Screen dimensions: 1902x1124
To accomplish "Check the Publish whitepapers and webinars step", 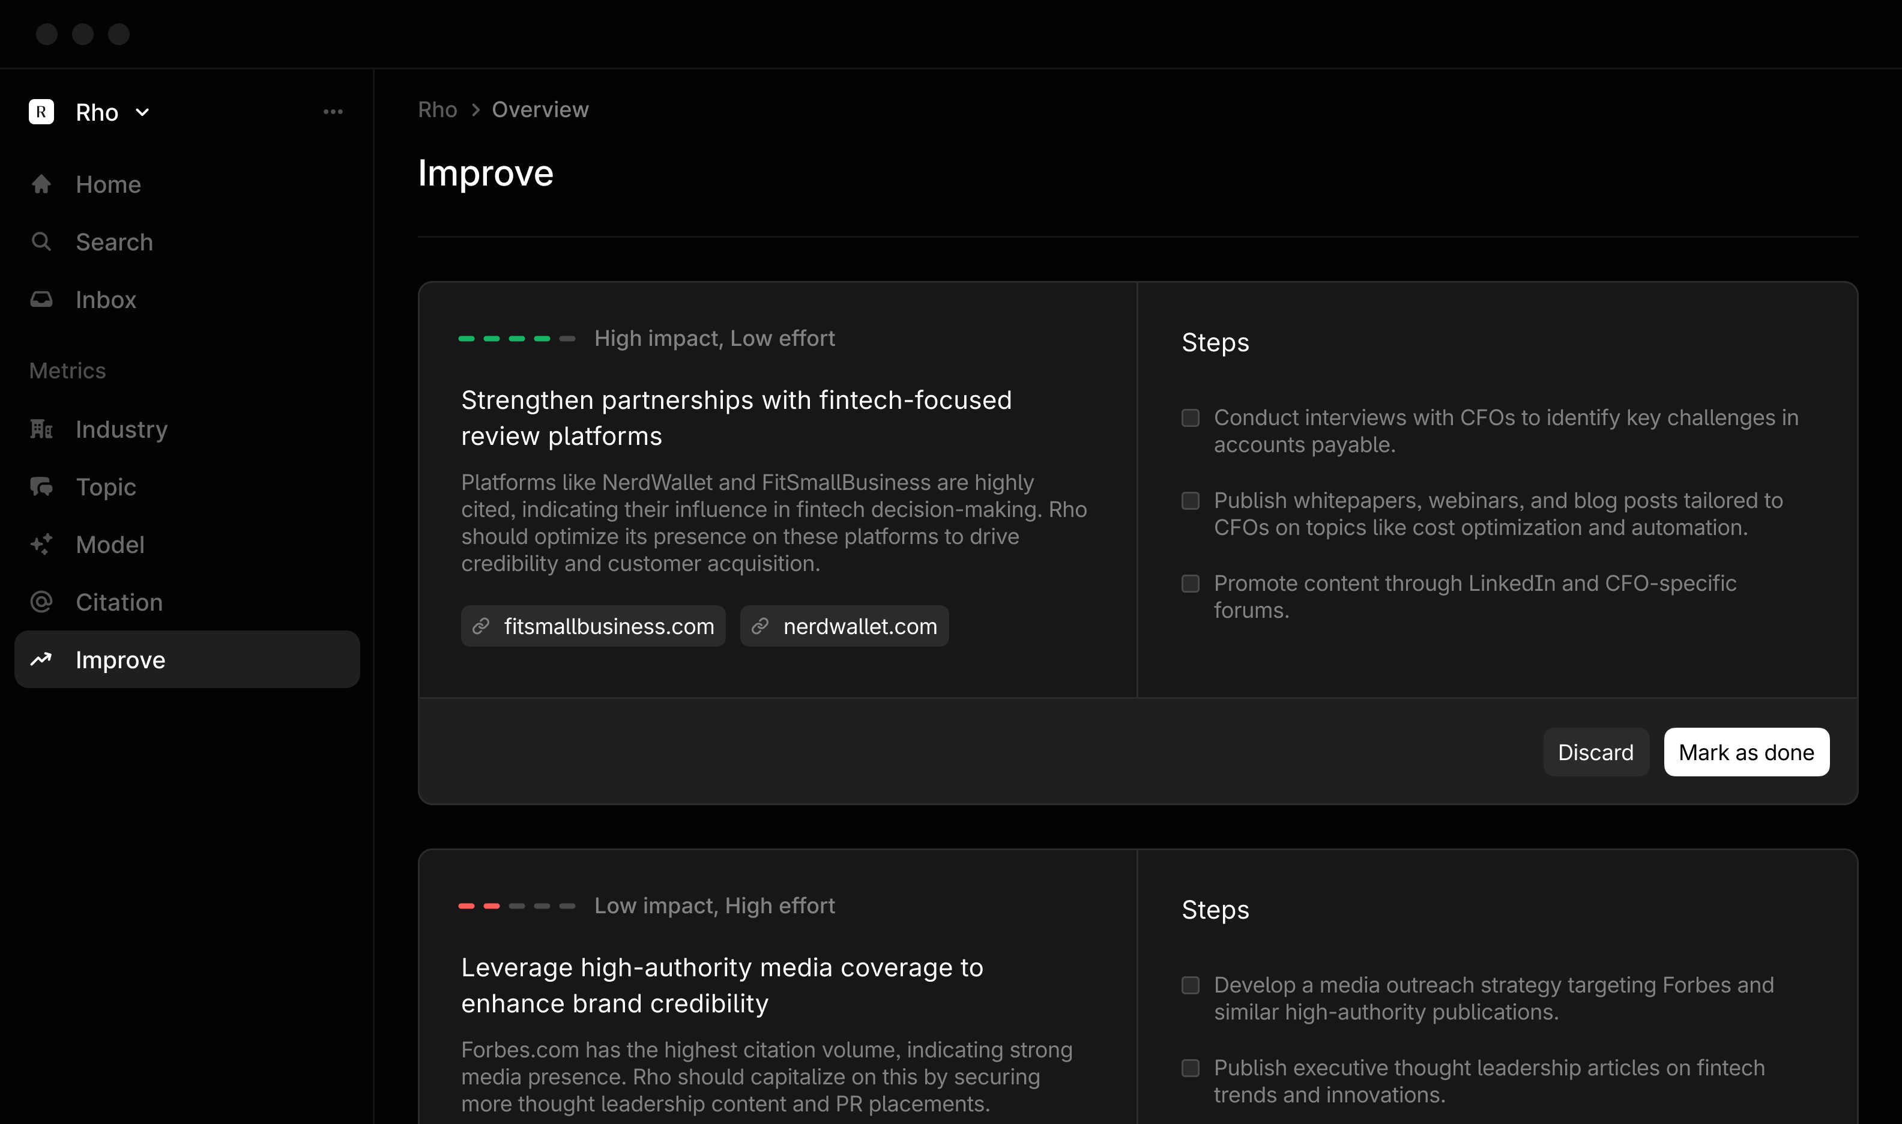I will [1191, 501].
